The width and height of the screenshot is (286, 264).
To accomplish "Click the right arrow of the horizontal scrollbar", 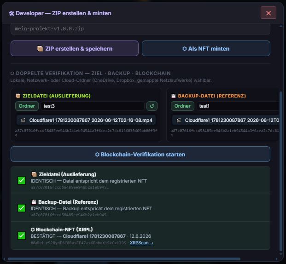I will 276,259.
